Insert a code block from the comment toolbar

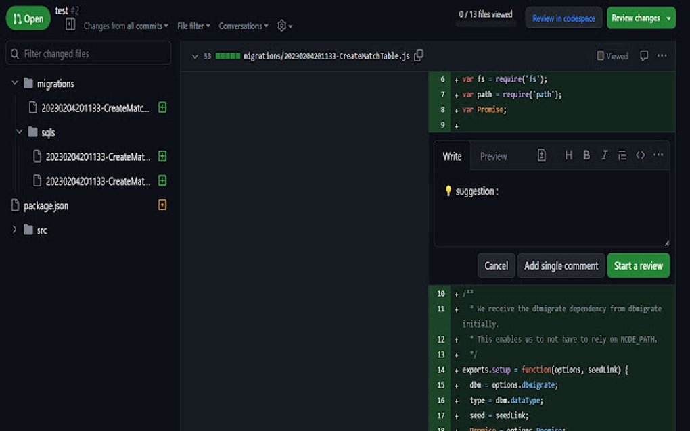pyautogui.click(x=641, y=155)
